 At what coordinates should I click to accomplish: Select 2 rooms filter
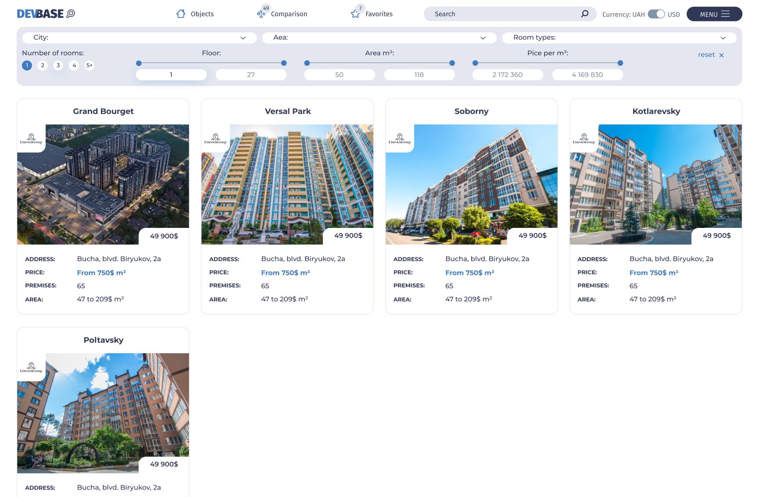[43, 65]
